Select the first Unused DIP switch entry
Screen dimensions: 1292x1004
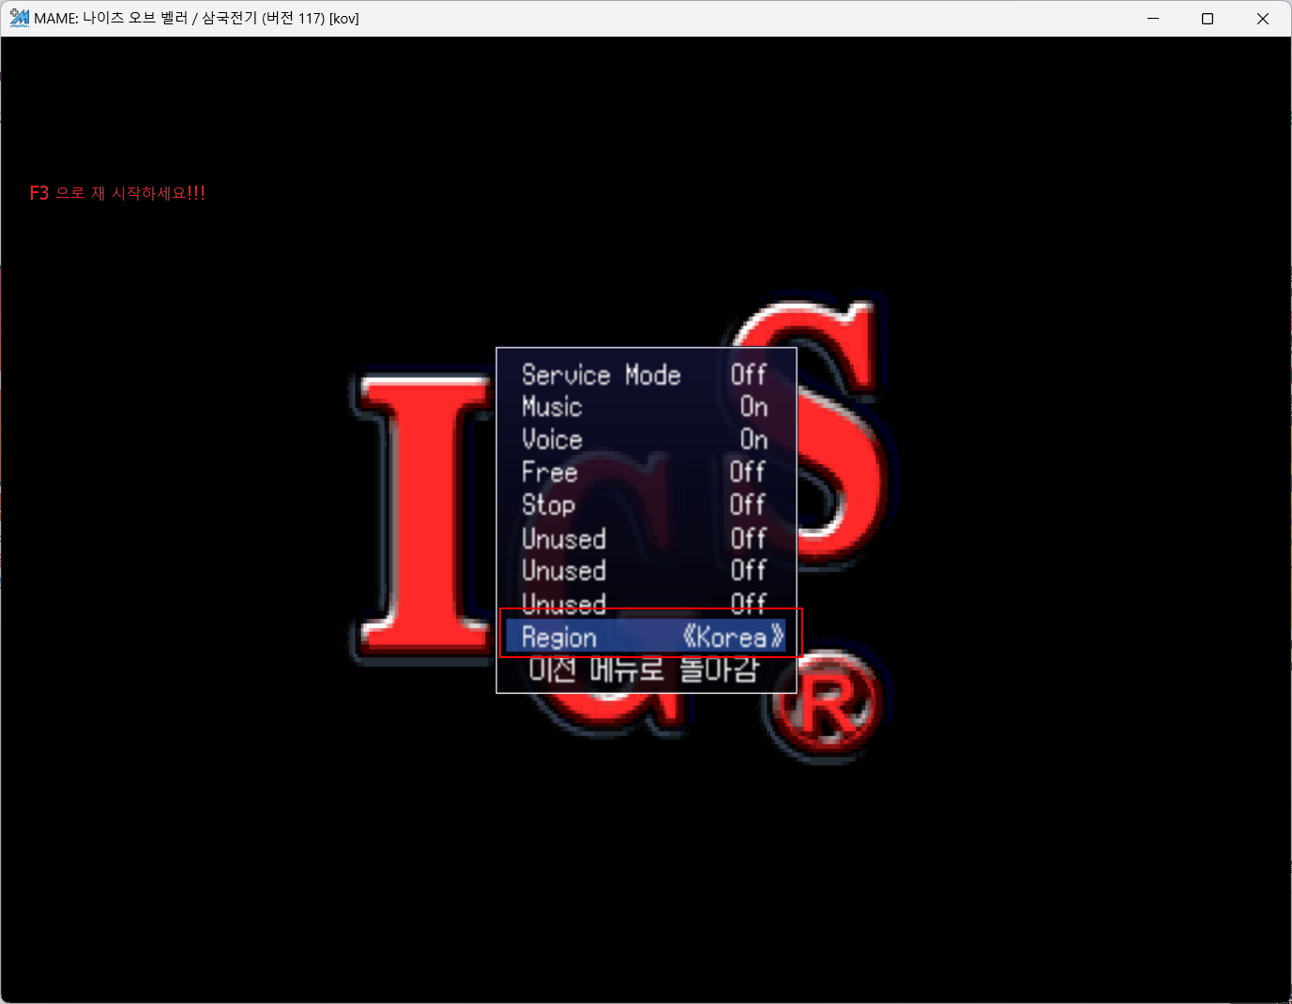[x=564, y=539]
